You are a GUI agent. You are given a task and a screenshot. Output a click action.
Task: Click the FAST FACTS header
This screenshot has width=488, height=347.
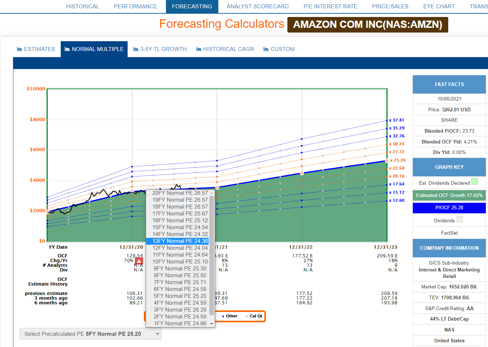pyautogui.click(x=449, y=84)
